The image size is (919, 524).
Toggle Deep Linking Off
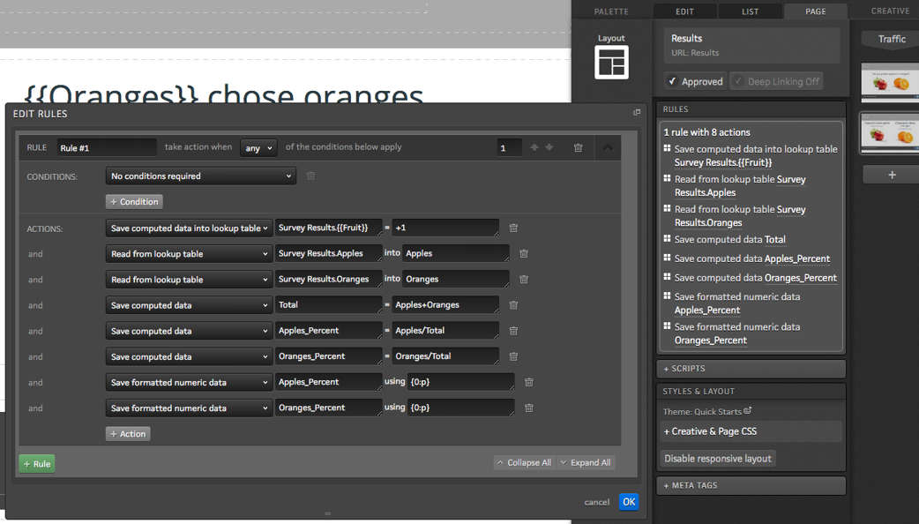pos(777,81)
